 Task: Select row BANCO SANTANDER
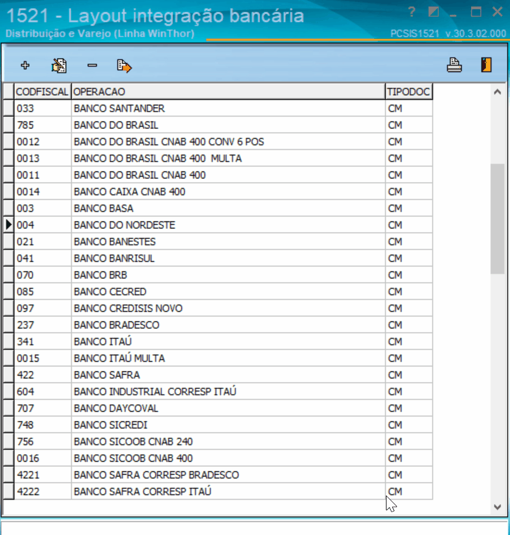(x=218, y=108)
